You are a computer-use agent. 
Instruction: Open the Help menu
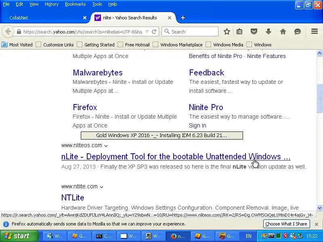[x=113, y=4]
